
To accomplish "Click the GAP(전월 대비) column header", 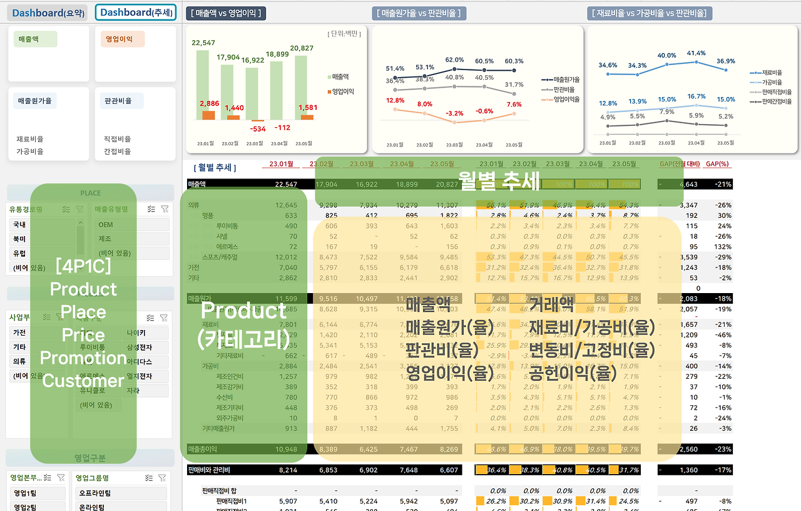I will click(x=678, y=163).
